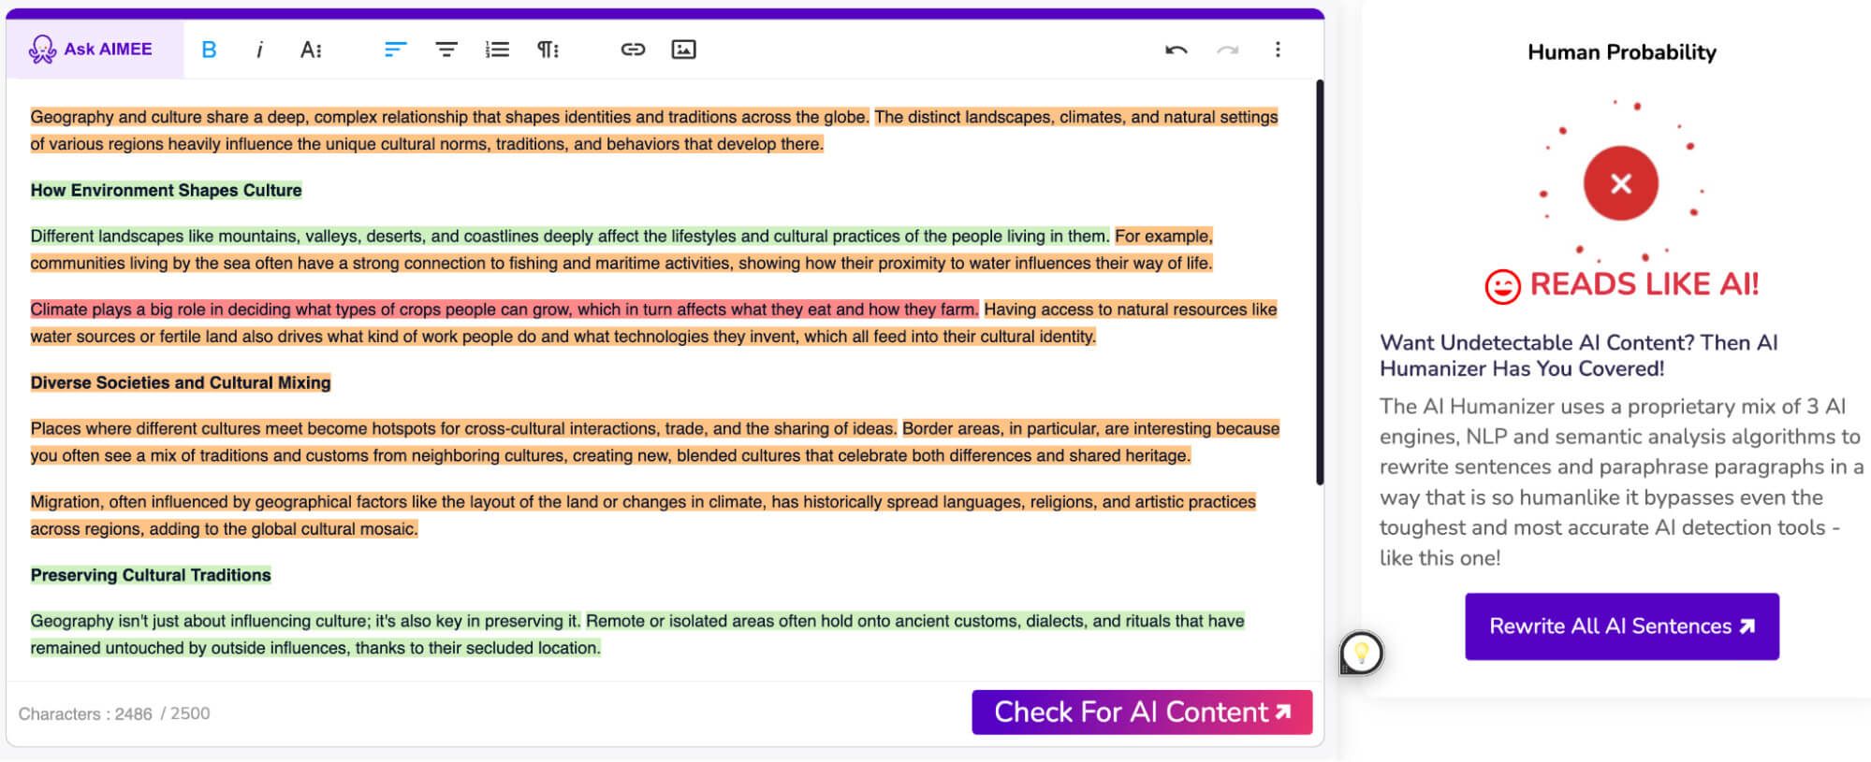Click the lightbulb hint icon

1361,652
